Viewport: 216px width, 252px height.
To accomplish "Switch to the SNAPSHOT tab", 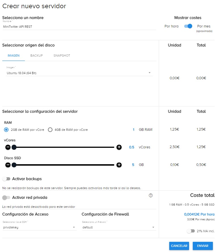I will [x=62, y=55].
